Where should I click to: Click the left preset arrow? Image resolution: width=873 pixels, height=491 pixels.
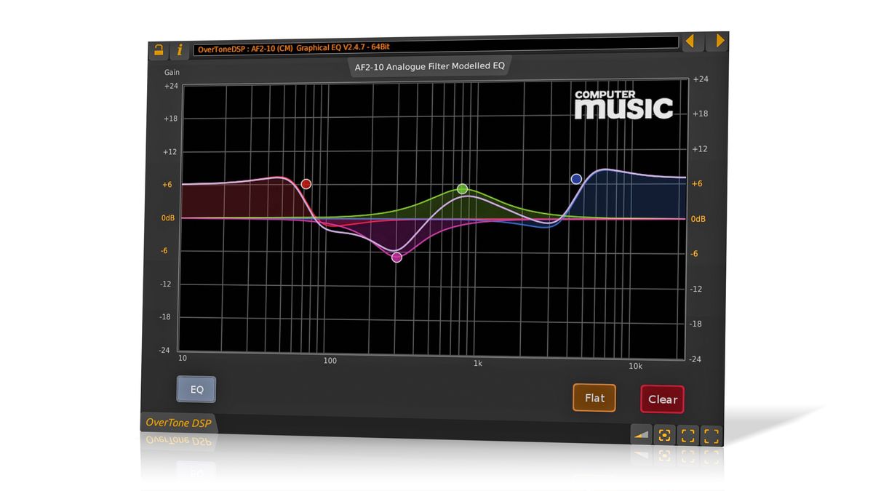point(690,42)
